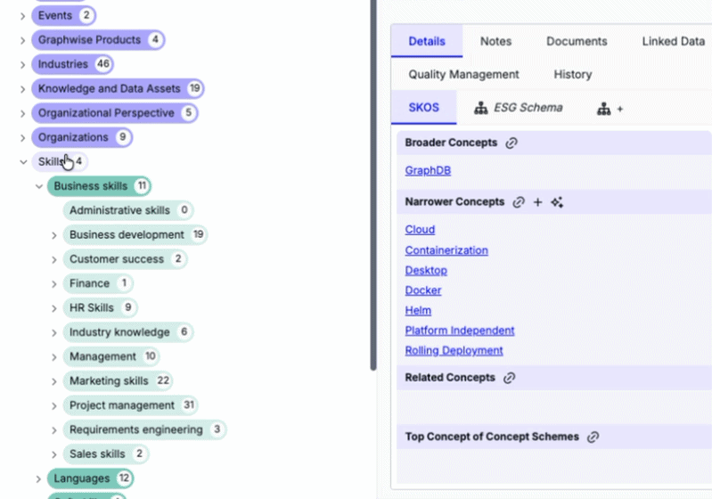Screen dimensions: 712x499
Task: Expand the Organizations tree node
Action: pyautogui.click(x=22, y=137)
